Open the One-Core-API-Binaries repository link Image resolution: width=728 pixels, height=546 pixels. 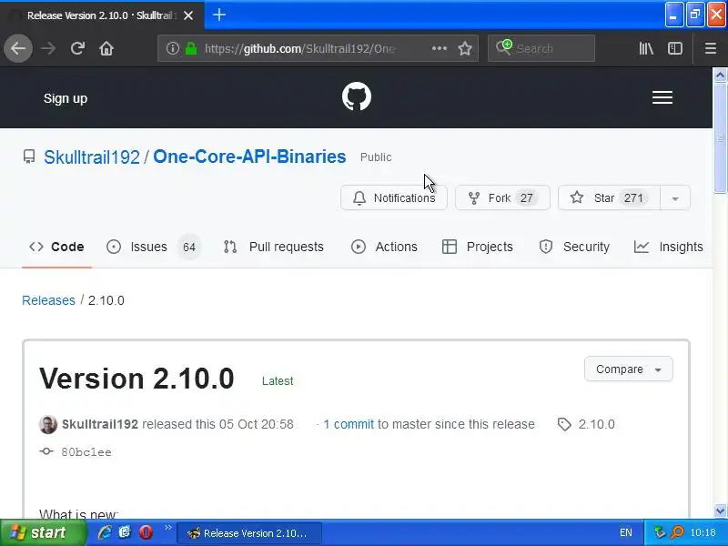coord(249,157)
